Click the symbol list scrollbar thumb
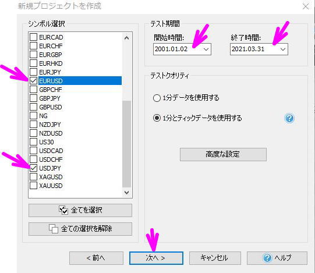This screenshot has height=273, width=315. coord(126,144)
